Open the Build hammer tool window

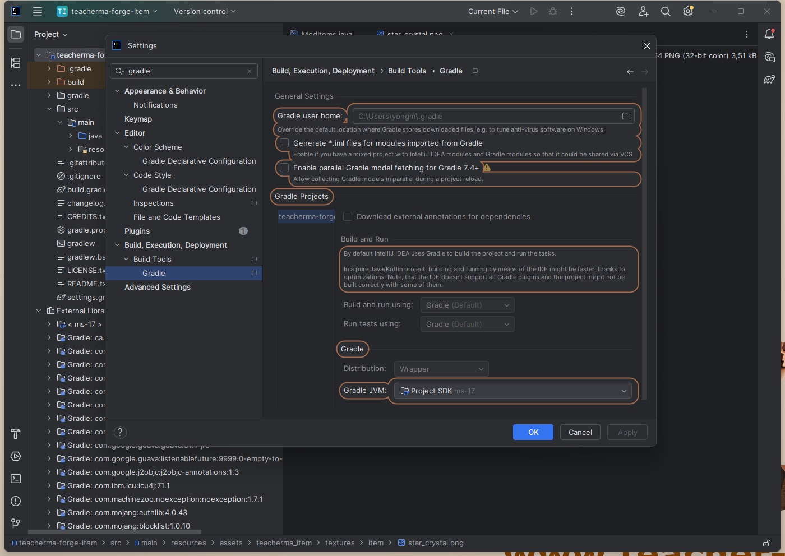coord(16,434)
